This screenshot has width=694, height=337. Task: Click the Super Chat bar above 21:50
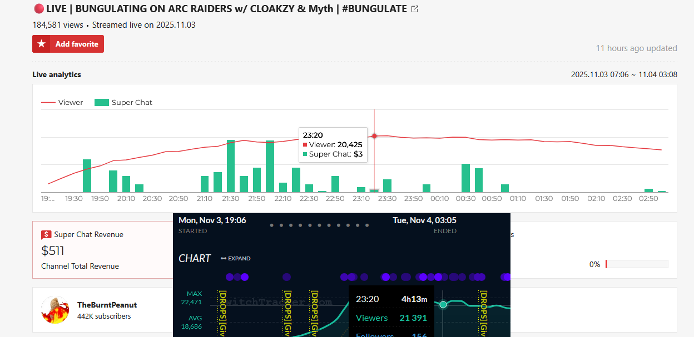257,180
